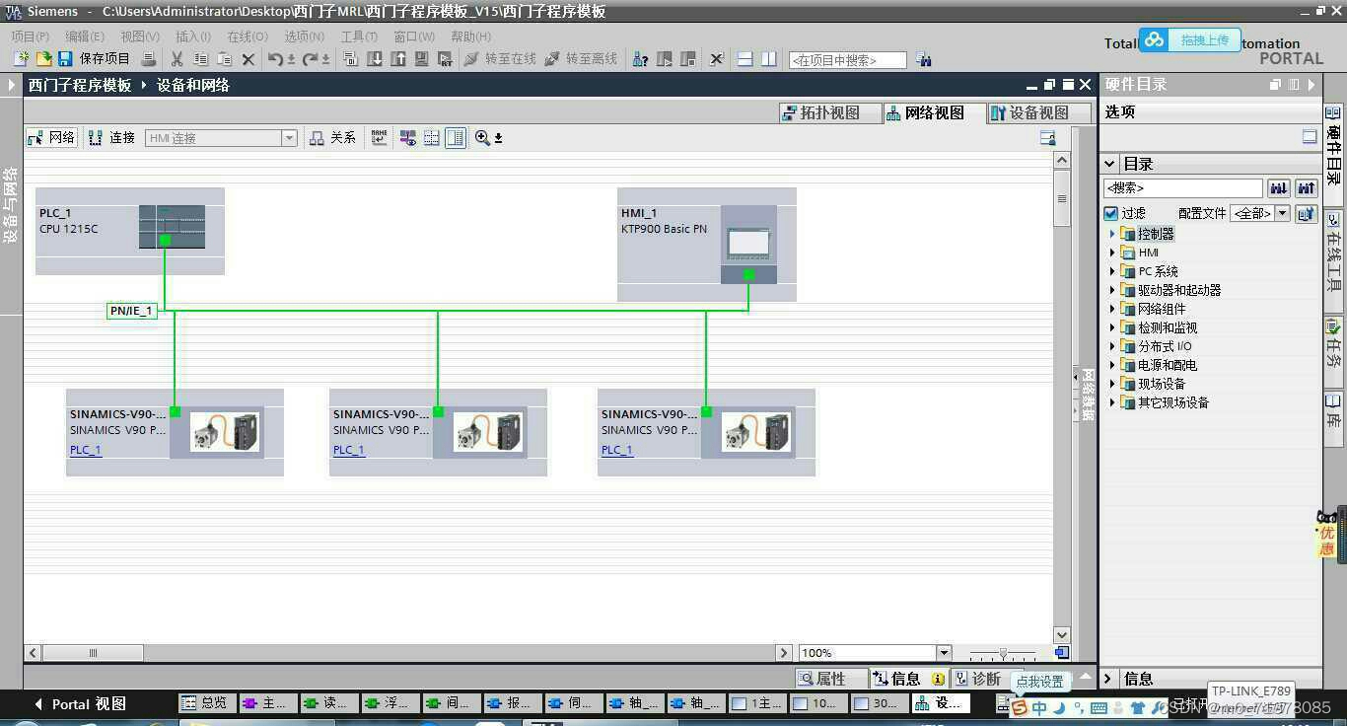Click the horizontal scrollbar thumb
This screenshot has height=726, width=1347.
93,653
